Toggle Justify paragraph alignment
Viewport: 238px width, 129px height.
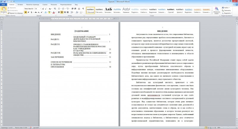68,12
